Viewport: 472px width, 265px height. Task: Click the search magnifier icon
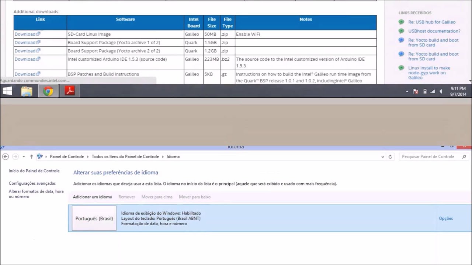pyautogui.click(x=464, y=157)
